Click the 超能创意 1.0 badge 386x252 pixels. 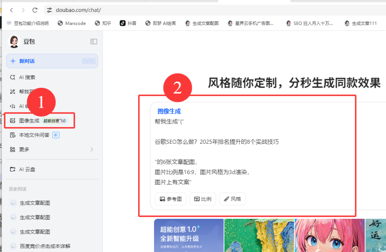54,121
